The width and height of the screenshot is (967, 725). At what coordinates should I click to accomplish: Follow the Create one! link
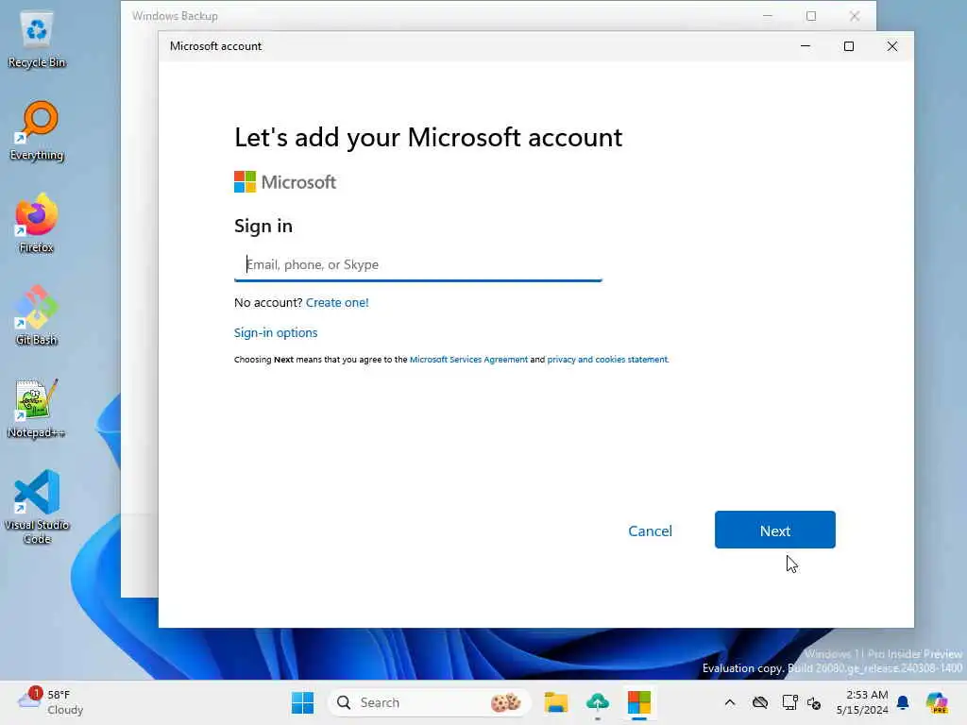pos(337,303)
